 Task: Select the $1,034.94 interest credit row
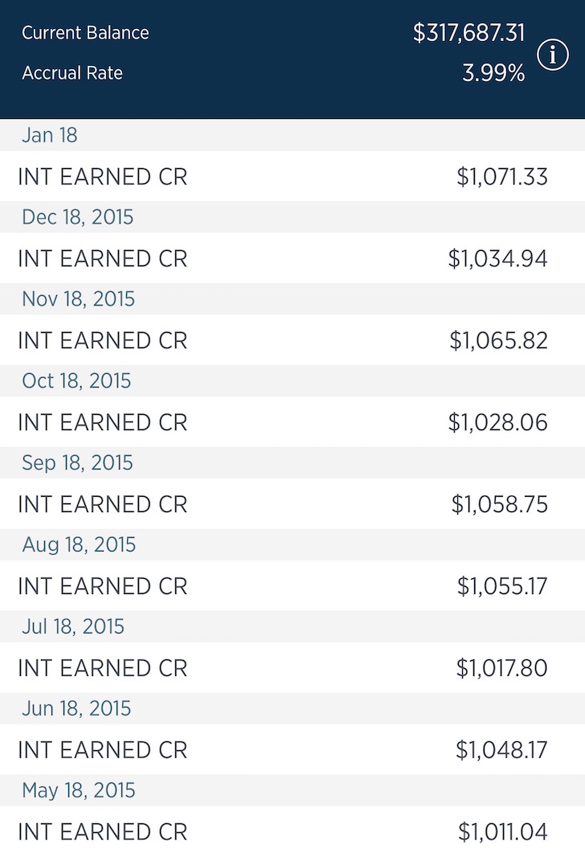point(292,258)
